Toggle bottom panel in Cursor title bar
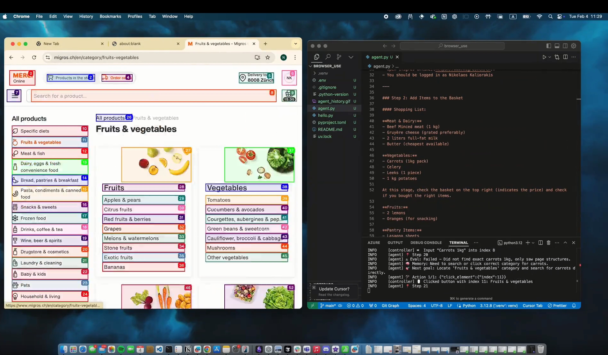Screen dimensions: 608x355 click(557, 46)
